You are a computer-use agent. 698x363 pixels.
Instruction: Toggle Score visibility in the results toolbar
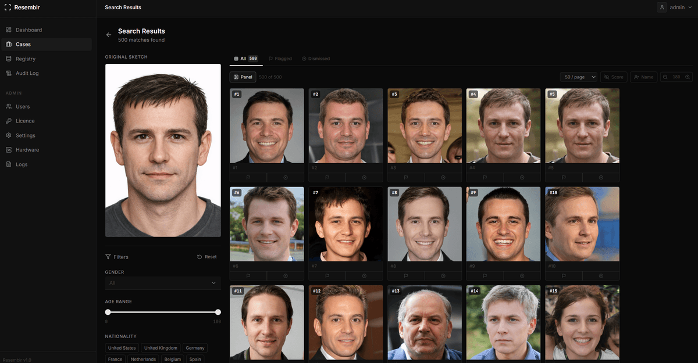coord(614,77)
